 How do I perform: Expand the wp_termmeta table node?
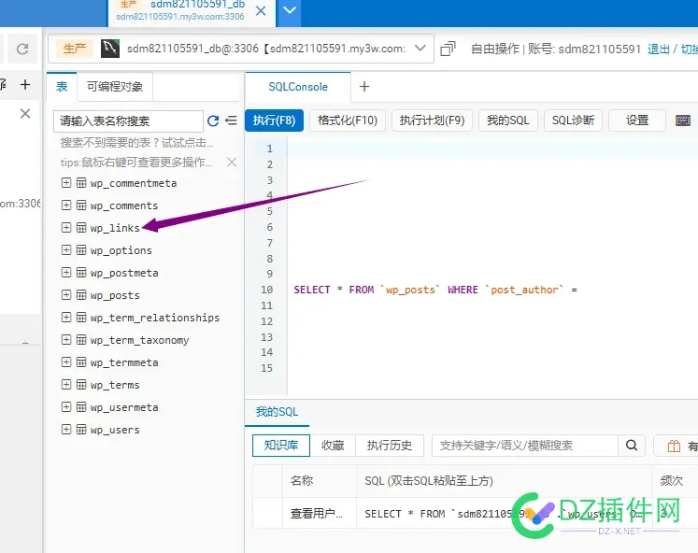tap(66, 362)
